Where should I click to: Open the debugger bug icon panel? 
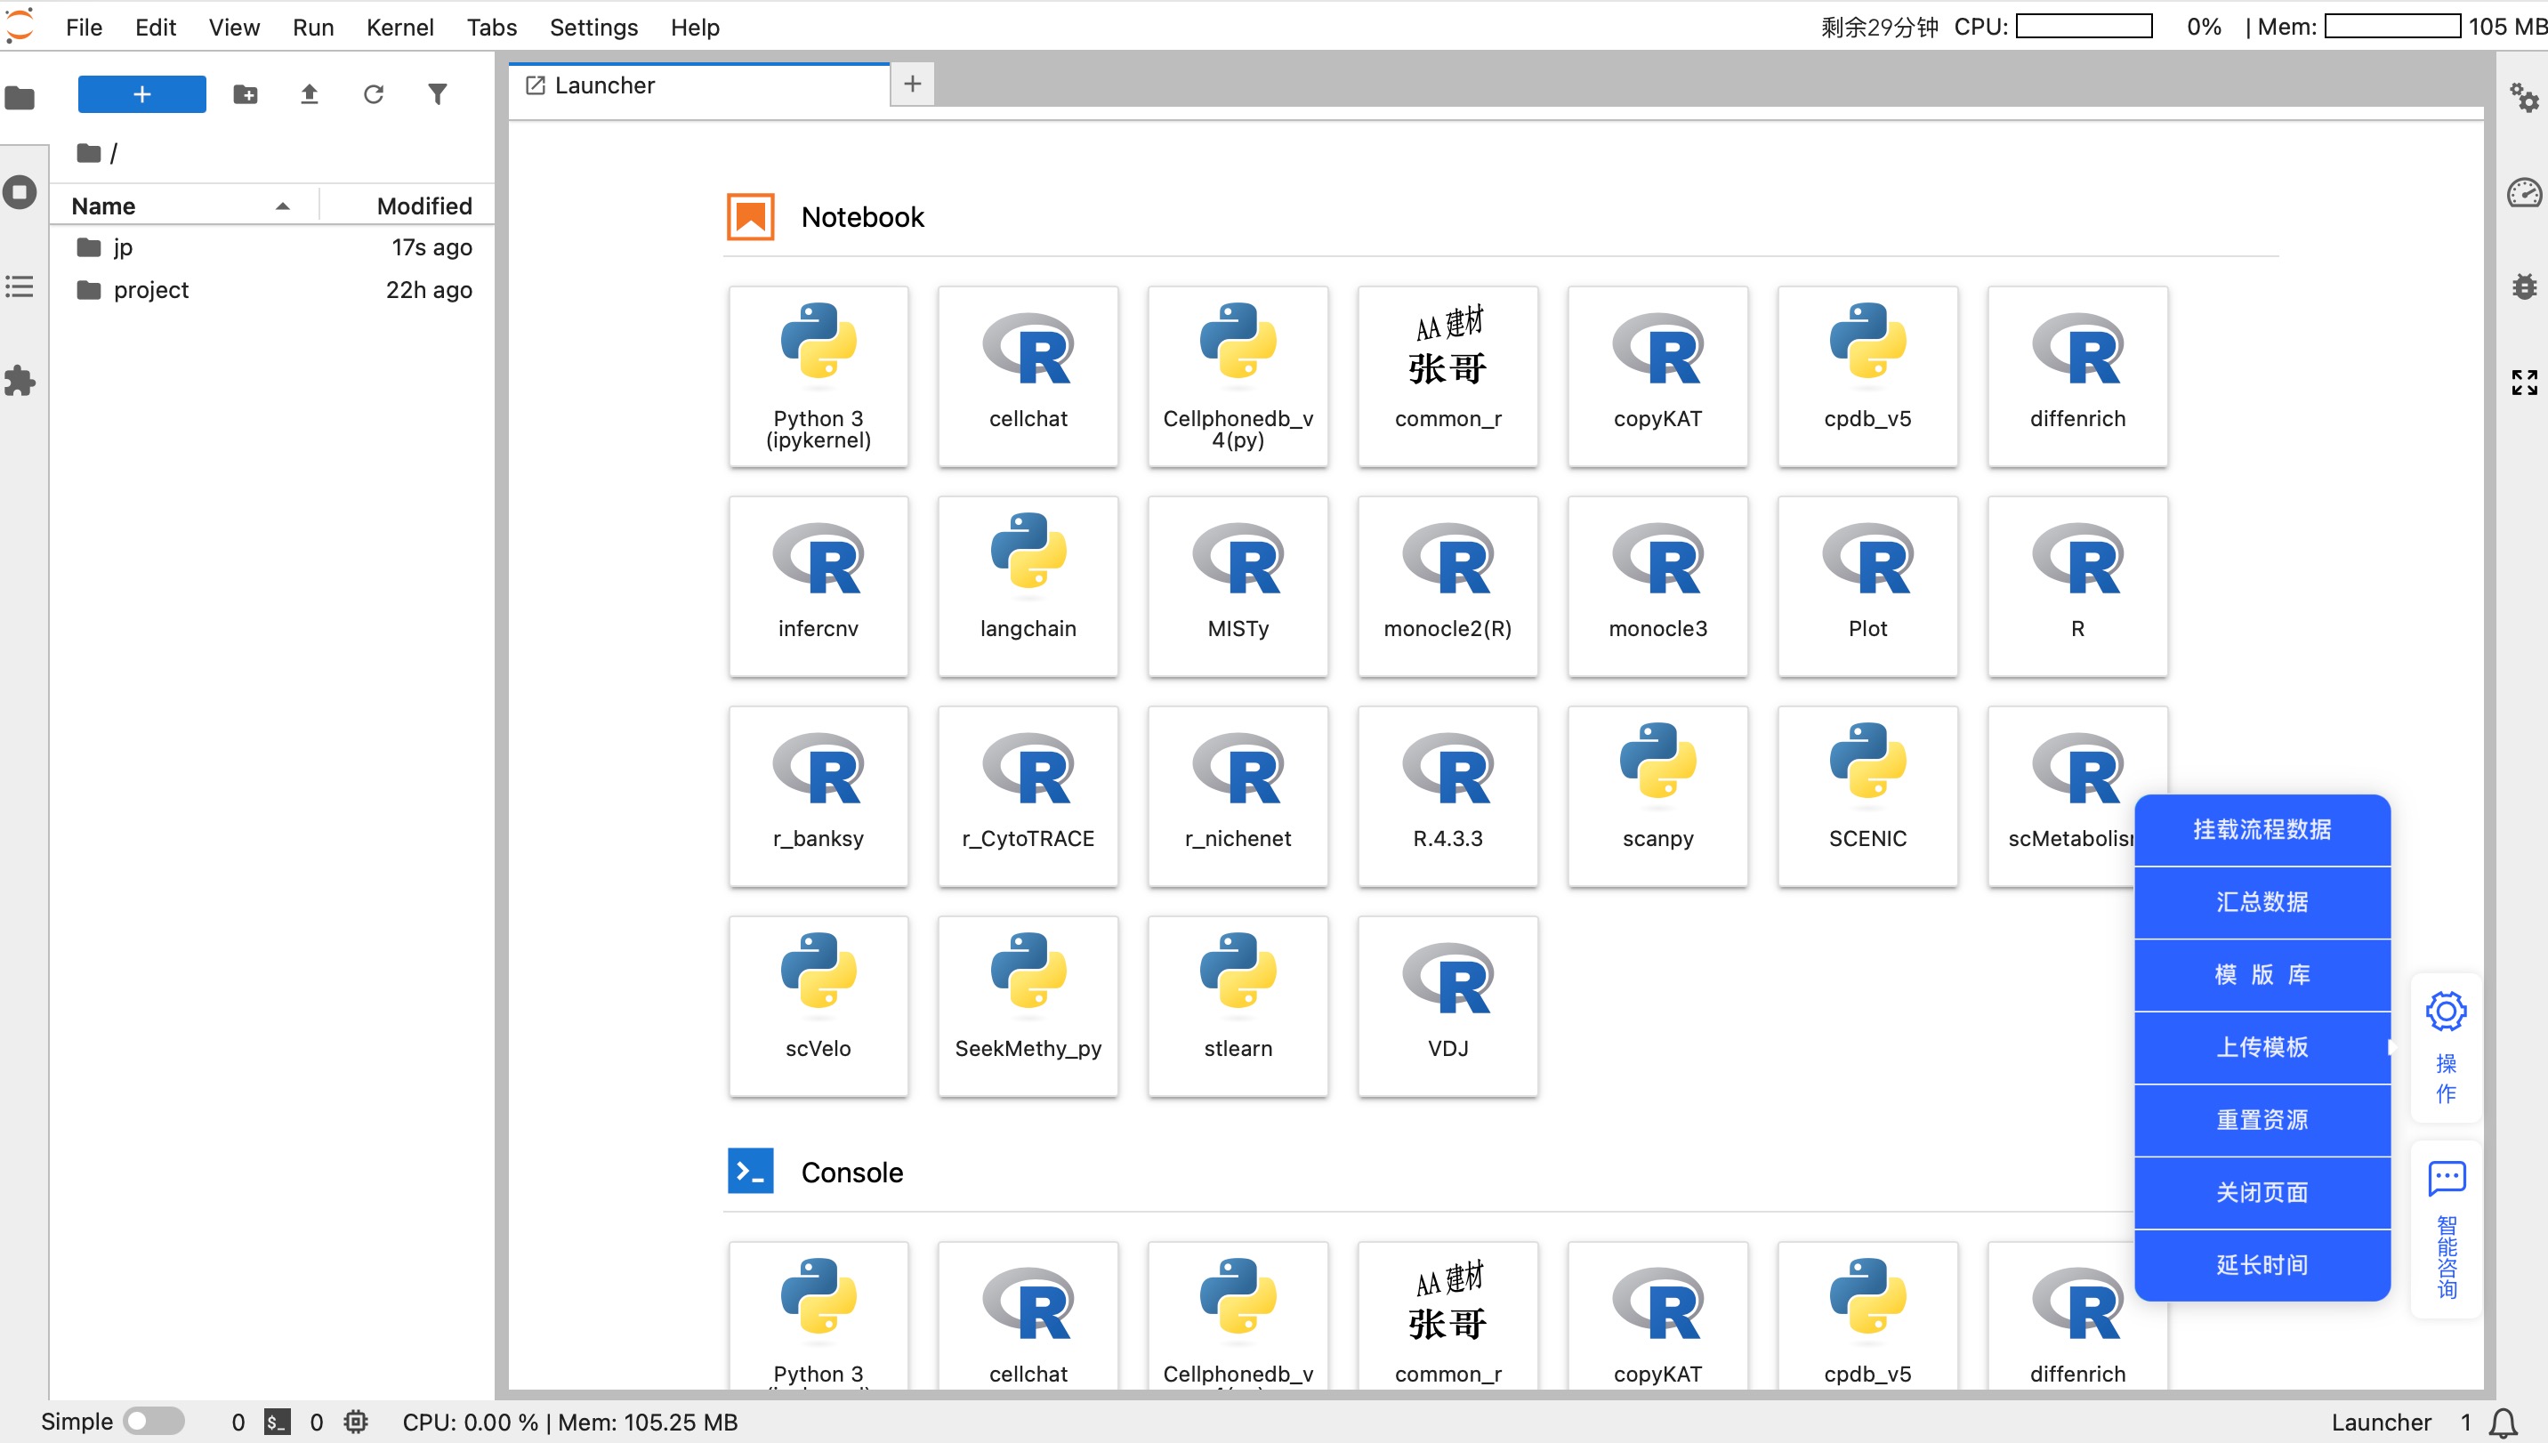point(2523,287)
